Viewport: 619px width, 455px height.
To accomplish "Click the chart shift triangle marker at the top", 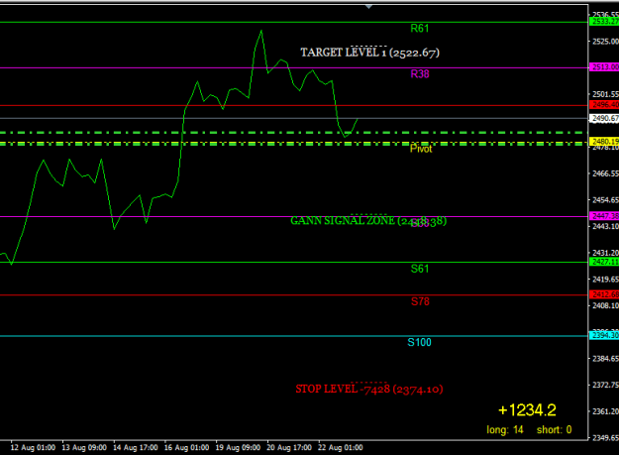I will [x=368, y=7].
